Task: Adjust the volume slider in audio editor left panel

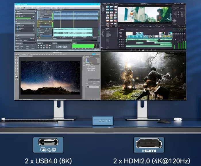Action: tap(24, 20)
